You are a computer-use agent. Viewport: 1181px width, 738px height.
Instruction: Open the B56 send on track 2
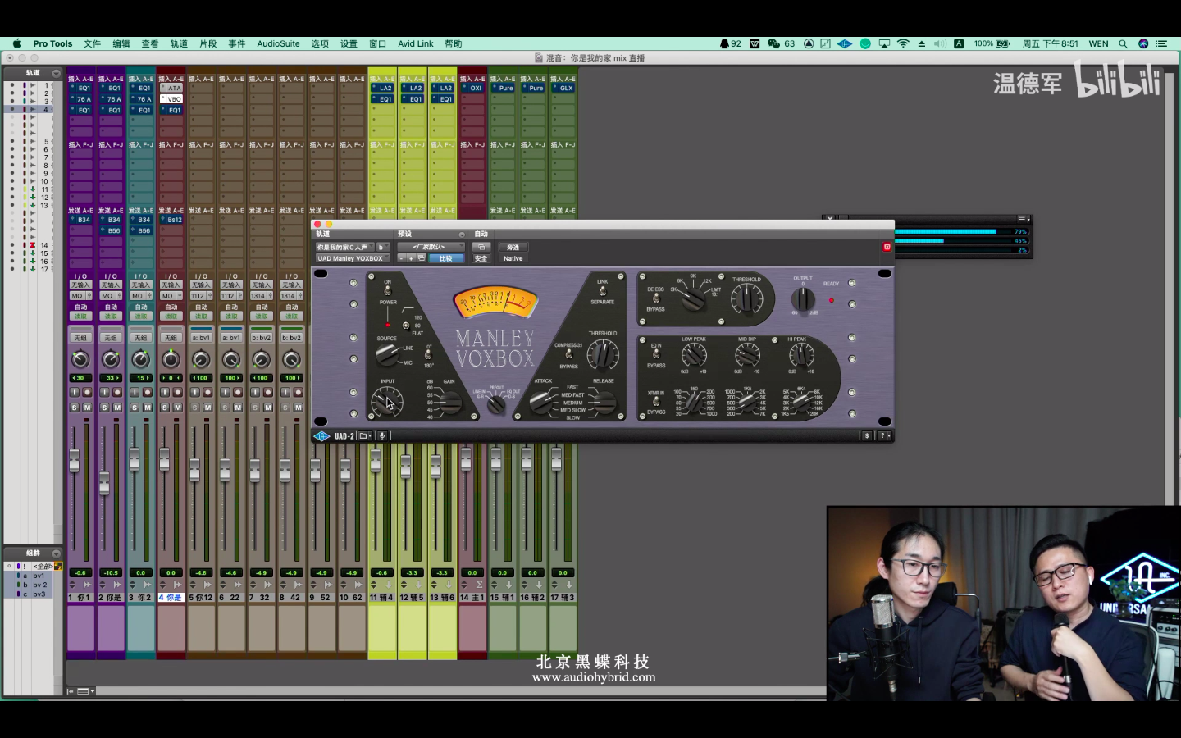click(111, 231)
